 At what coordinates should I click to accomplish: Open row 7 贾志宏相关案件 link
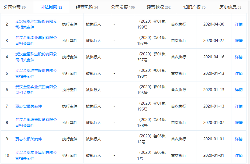point(29,106)
